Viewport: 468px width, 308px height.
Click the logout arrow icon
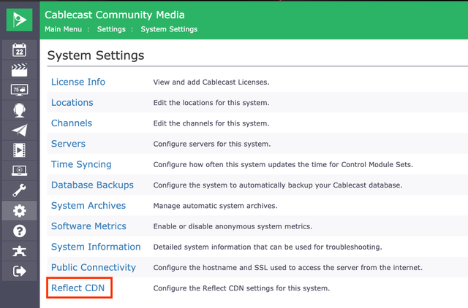pos(20,272)
